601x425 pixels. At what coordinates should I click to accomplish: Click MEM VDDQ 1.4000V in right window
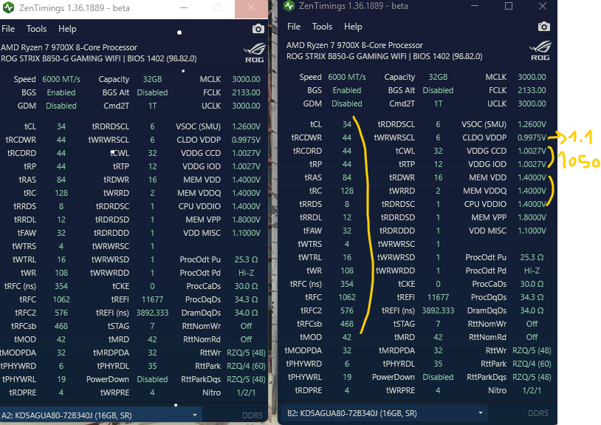tap(532, 191)
